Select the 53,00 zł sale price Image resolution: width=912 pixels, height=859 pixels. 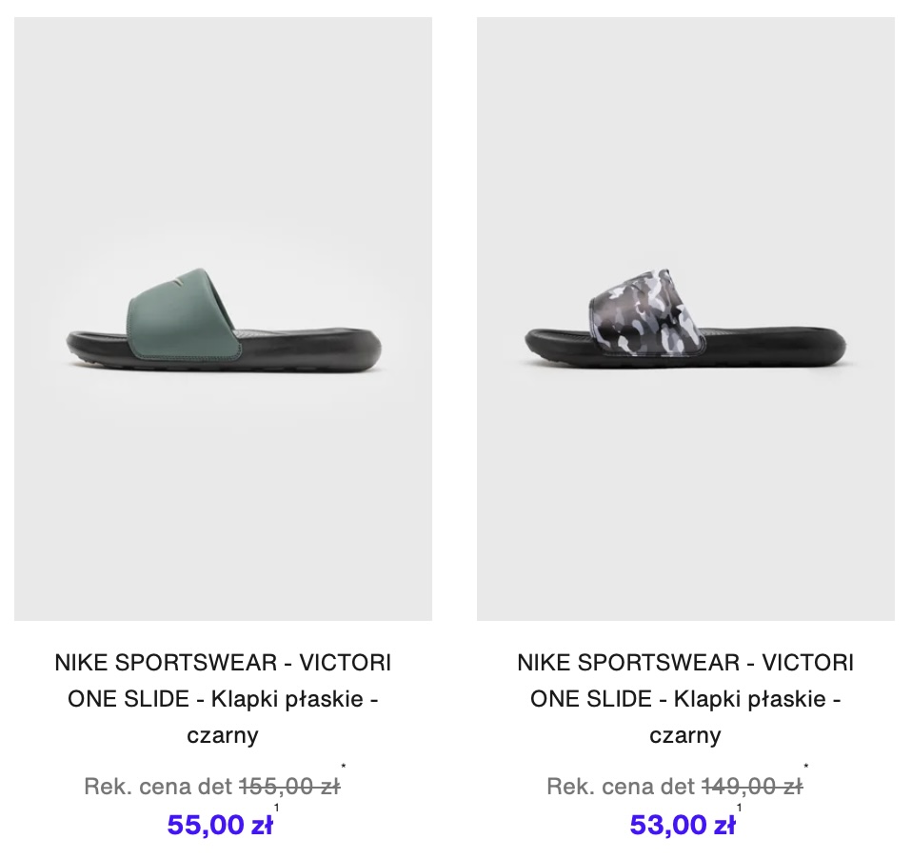[683, 825]
